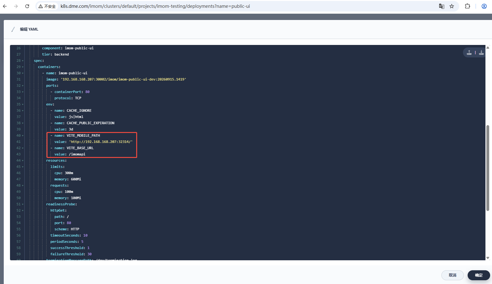The height and width of the screenshot is (284, 492).
Task: Click the pencil icon beside 编辑 YAML
Action: [13, 29]
